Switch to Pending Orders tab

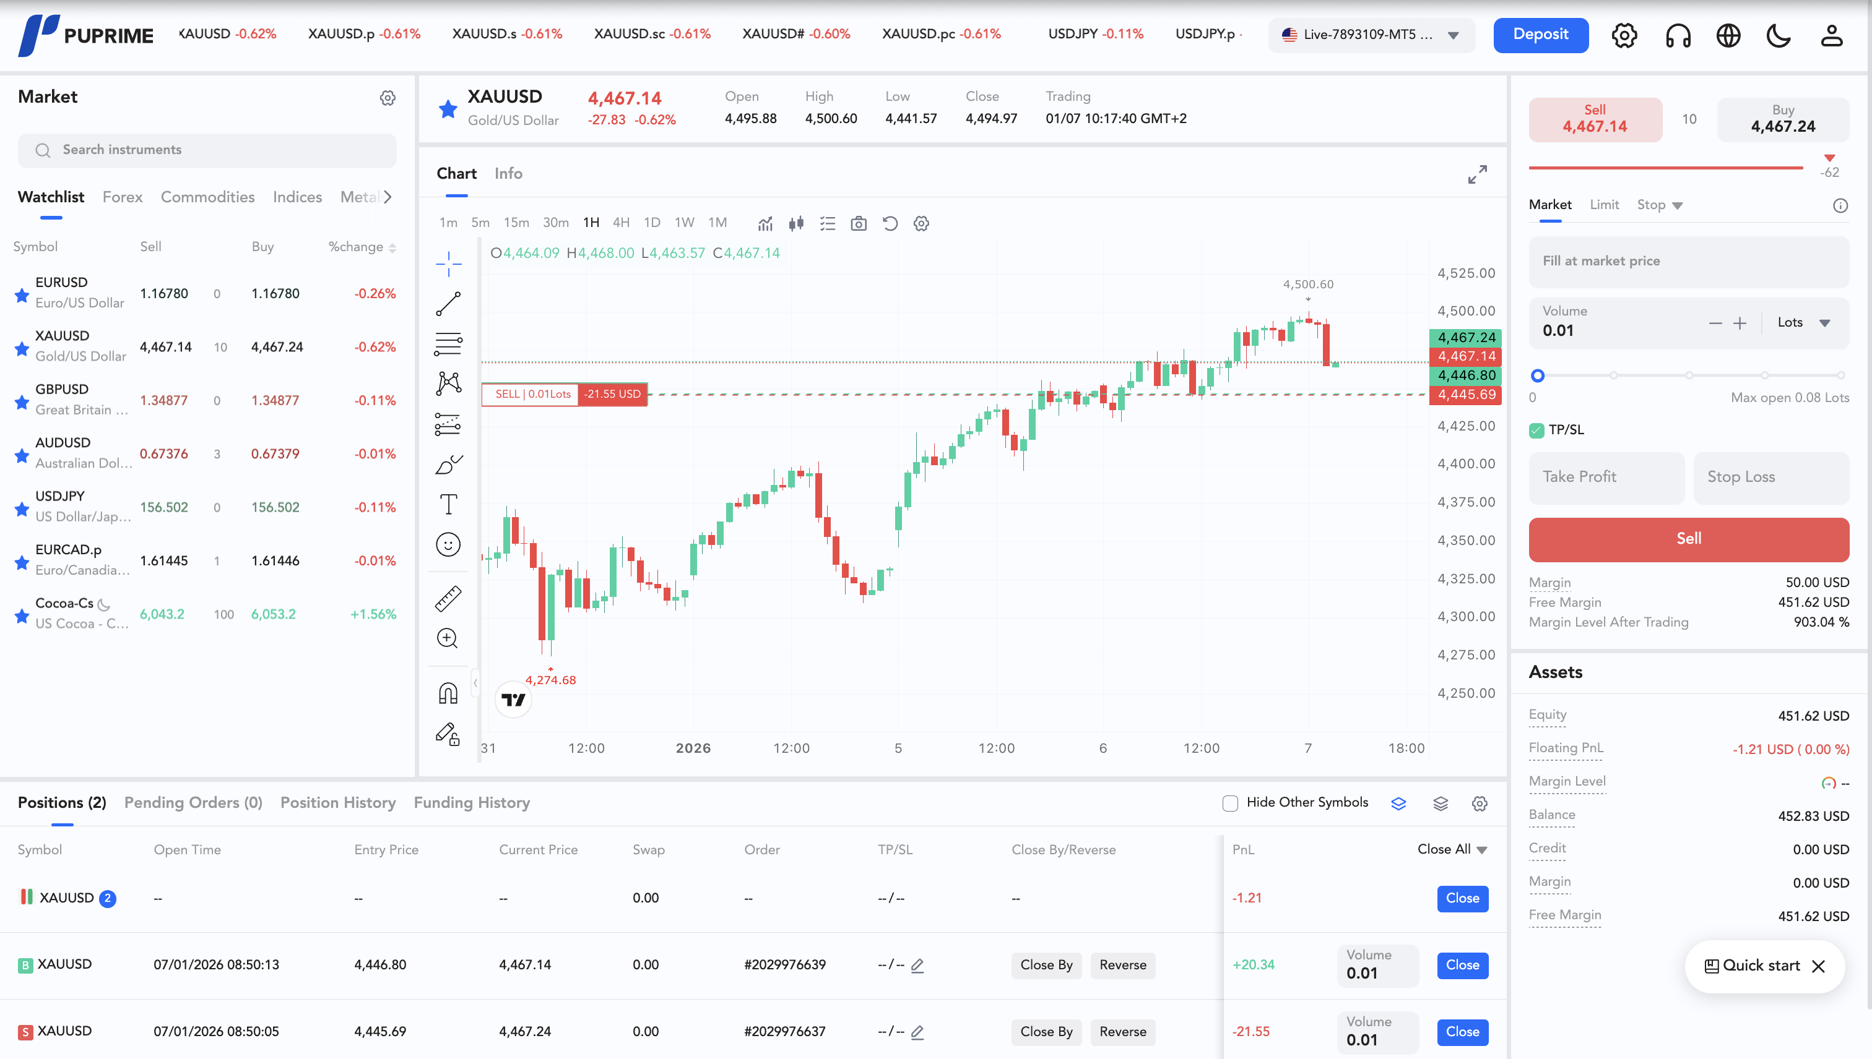pos(193,802)
